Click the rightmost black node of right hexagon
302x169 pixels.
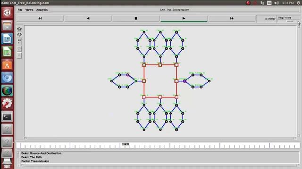(210, 81)
